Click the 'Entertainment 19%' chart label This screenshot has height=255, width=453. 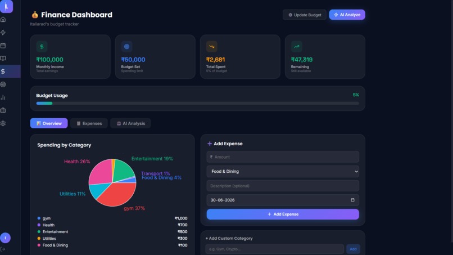click(x=152, y=159)
